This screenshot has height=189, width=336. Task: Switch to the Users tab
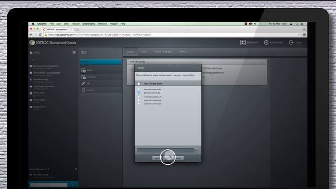tap(144, 51)
